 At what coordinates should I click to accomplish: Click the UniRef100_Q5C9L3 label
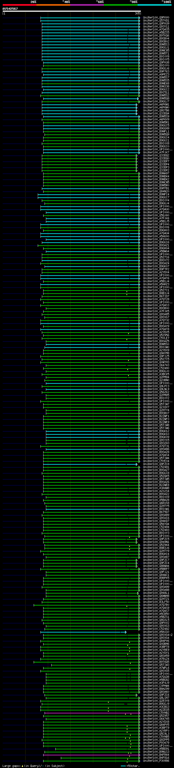coord(156,734)
